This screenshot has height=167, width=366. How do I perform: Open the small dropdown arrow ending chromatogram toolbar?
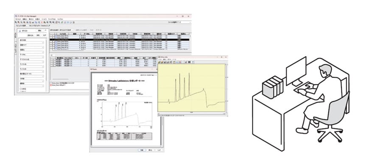(193, 62)
